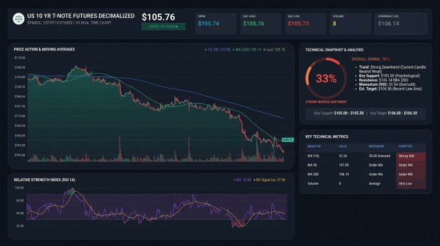
Task: Open the DAY LOW $105.73 stat card
Action: [x=305, y=23]
